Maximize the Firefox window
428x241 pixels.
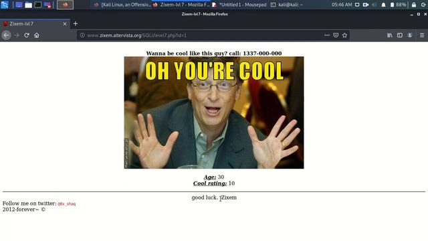coord(419,14)
